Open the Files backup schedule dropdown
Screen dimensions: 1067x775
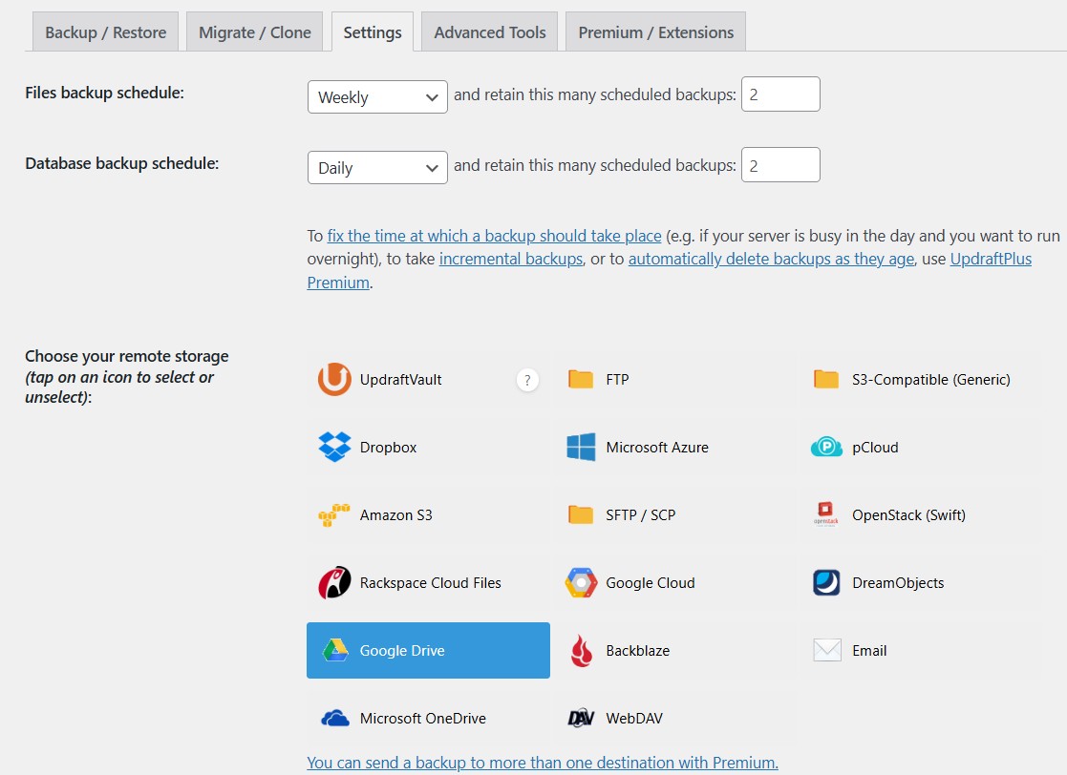tap(377, 97)
